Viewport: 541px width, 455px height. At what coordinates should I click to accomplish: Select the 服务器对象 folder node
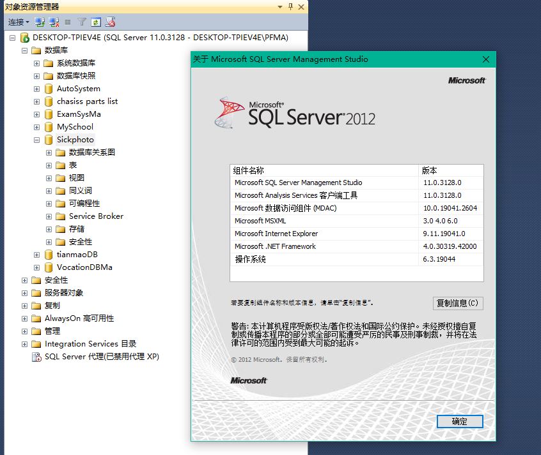pyautogui.click(x=64, y=293)
